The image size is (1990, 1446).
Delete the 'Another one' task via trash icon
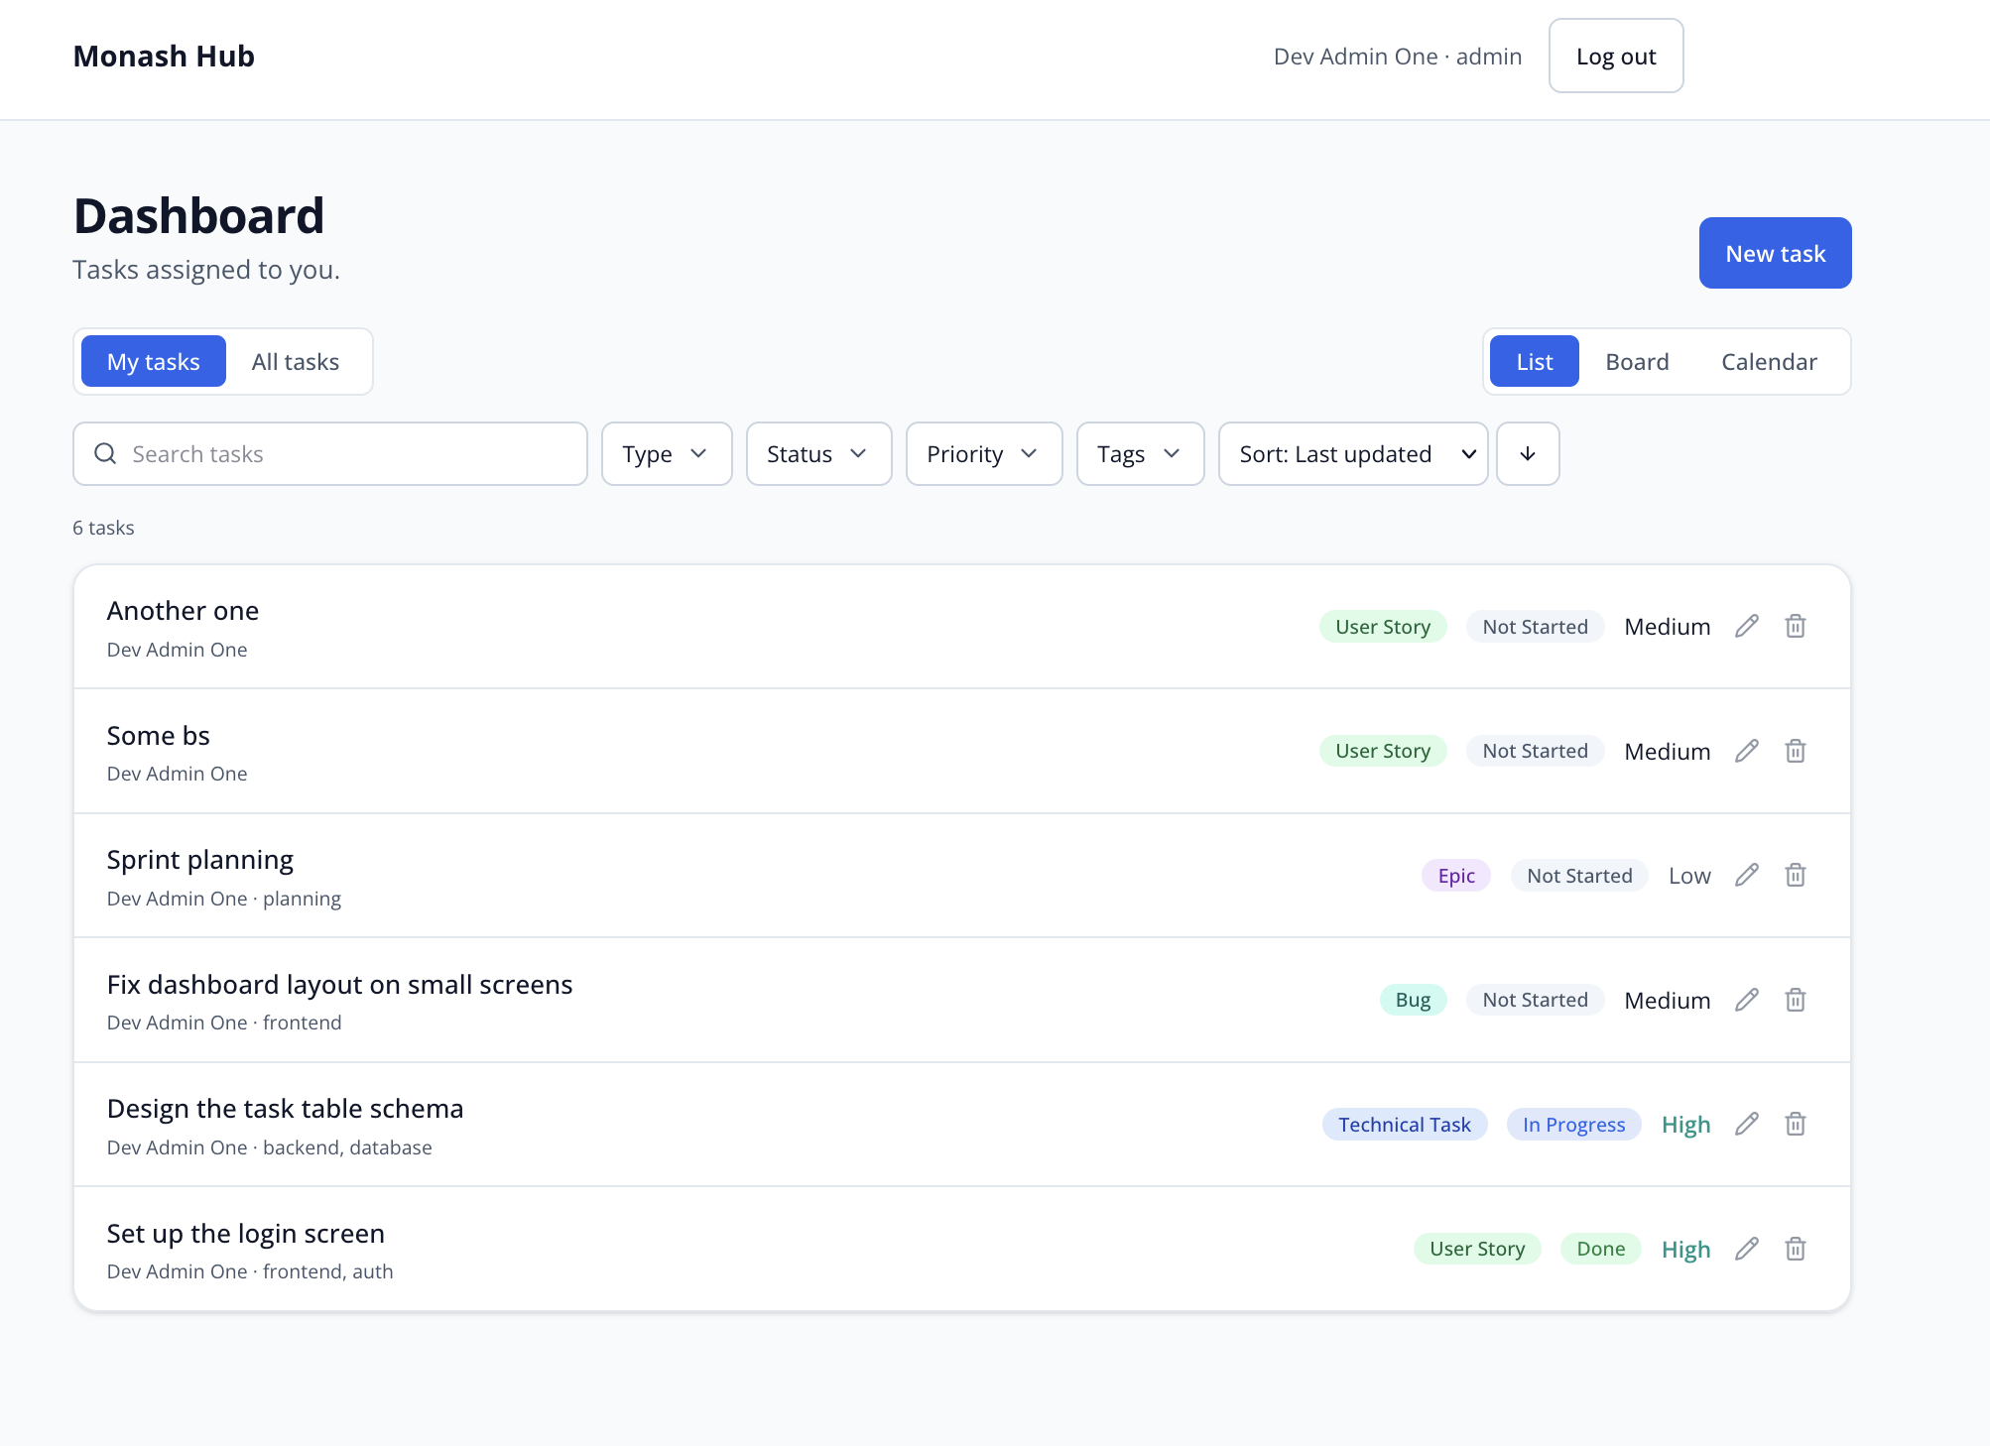(x=1796, y=626)
